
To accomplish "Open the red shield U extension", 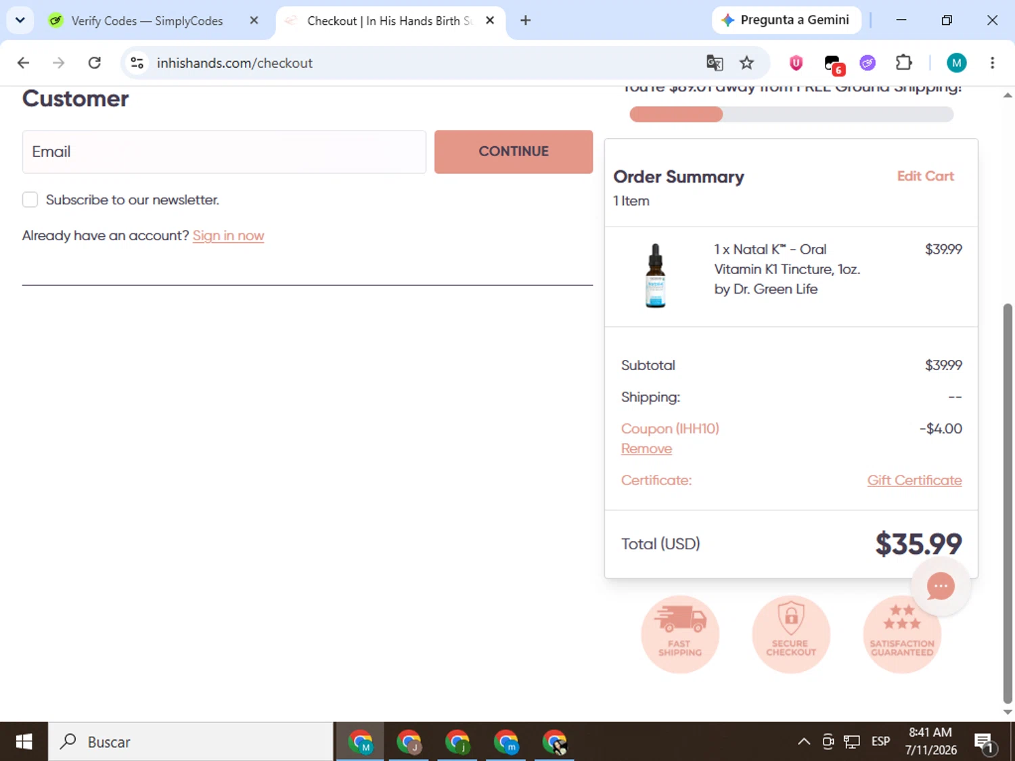I will (x=796, y=63).
